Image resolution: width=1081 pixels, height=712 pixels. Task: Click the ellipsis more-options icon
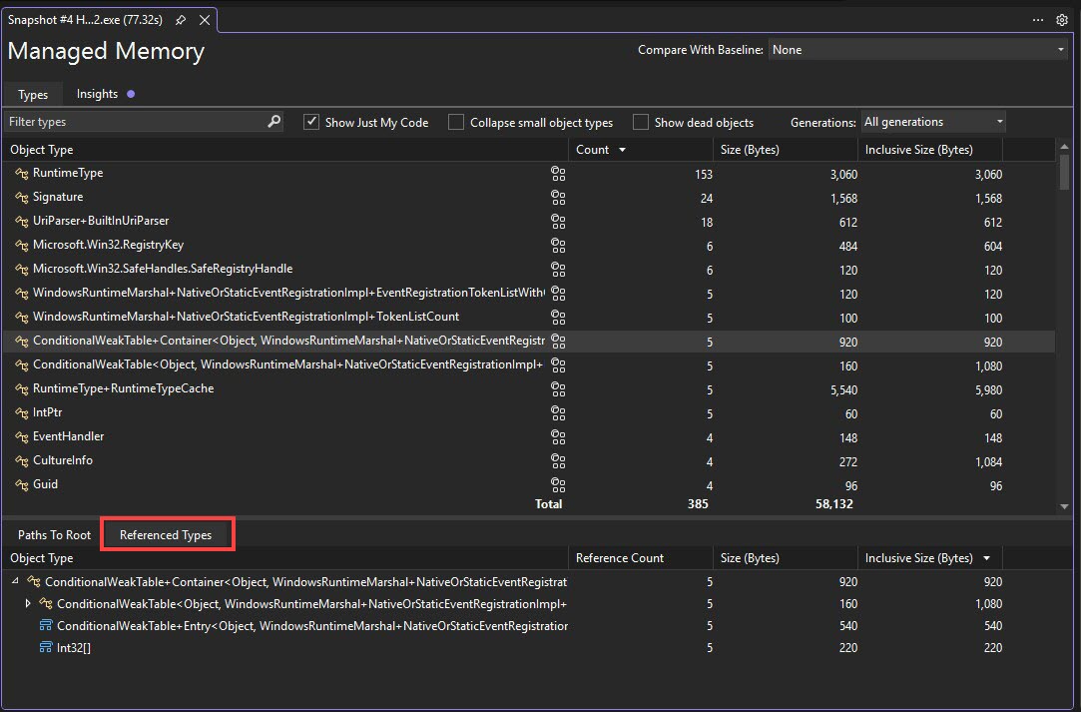(x=1037, y=20)
